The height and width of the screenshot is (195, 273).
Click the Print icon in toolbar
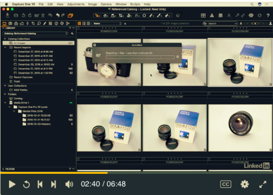tap(251, 15)
